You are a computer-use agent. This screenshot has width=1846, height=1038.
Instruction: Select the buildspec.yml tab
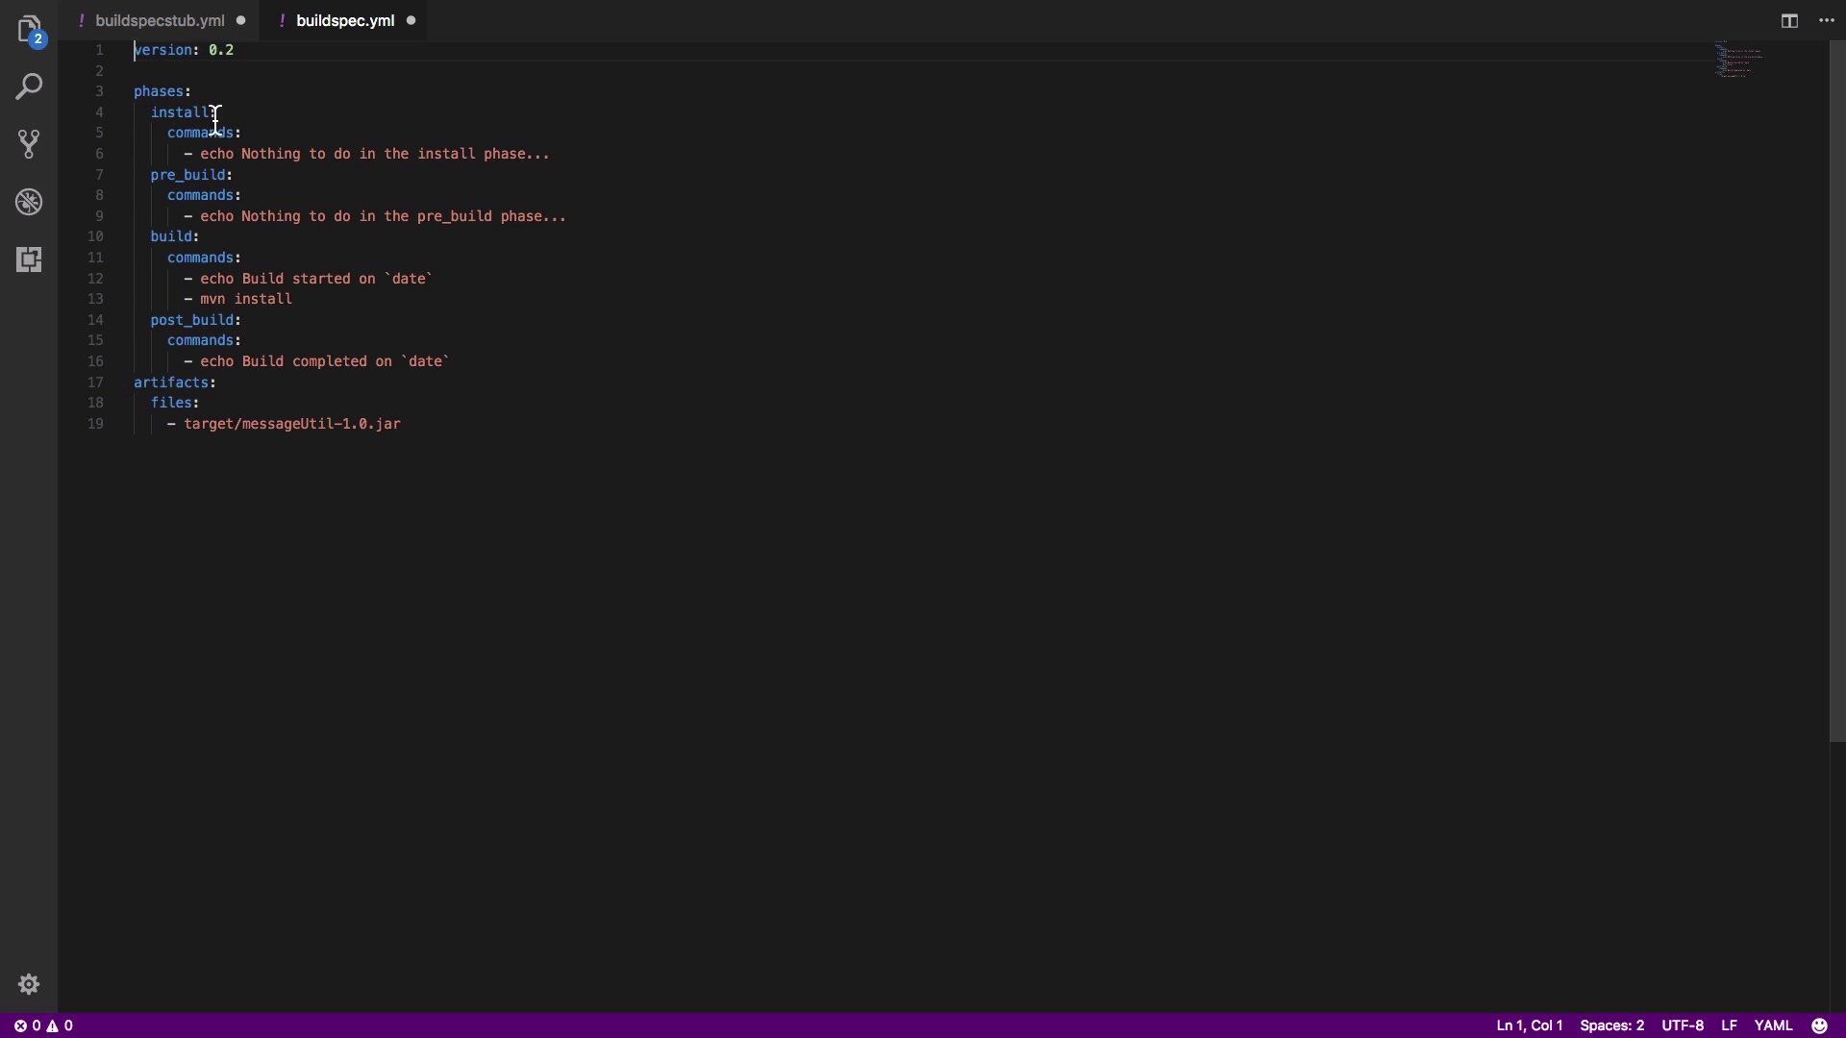(x=344, y=20)
